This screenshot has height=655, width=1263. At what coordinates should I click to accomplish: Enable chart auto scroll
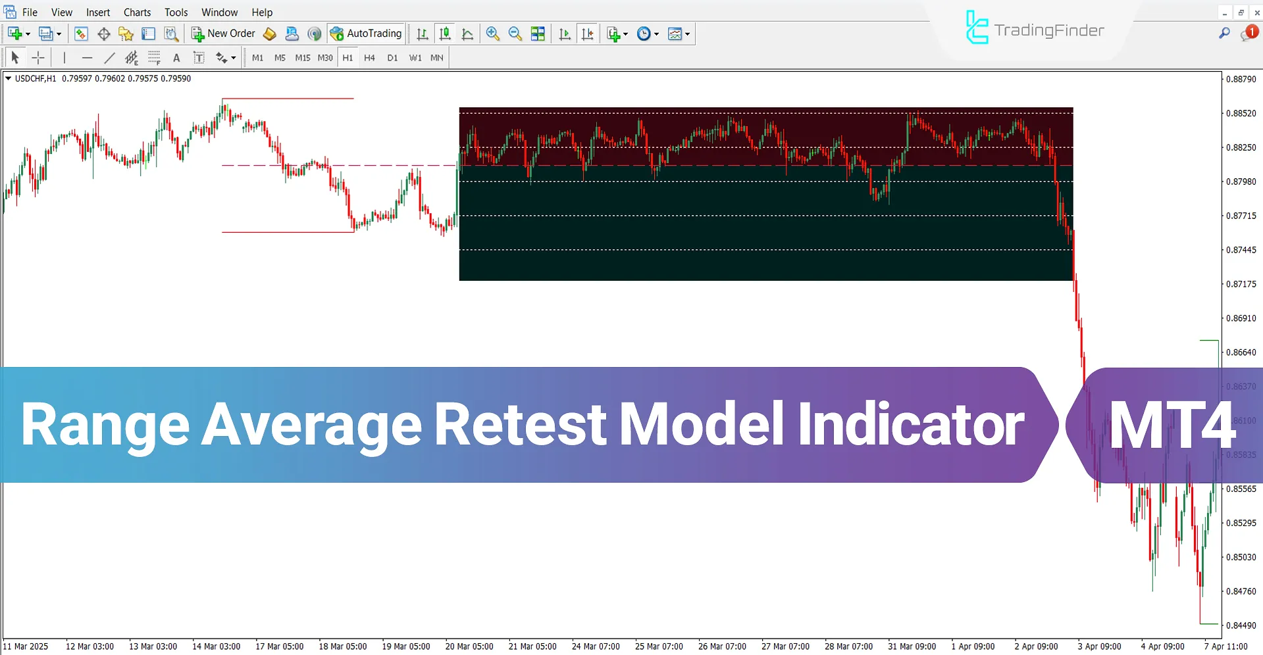(564, 34)
